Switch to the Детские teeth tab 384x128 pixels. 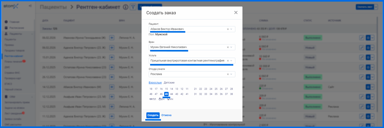(x=169, y=83)
